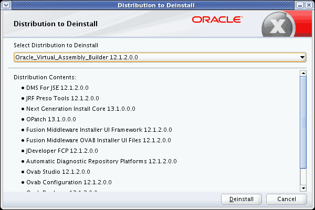The image size is (315, 210).
Task: Click 'Select Distribution to Deinstall' label
Action: (x=56, y=45)
